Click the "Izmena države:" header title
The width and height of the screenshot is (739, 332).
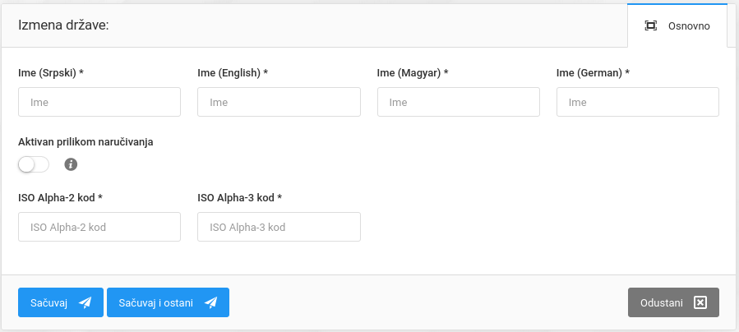point(64,25)
